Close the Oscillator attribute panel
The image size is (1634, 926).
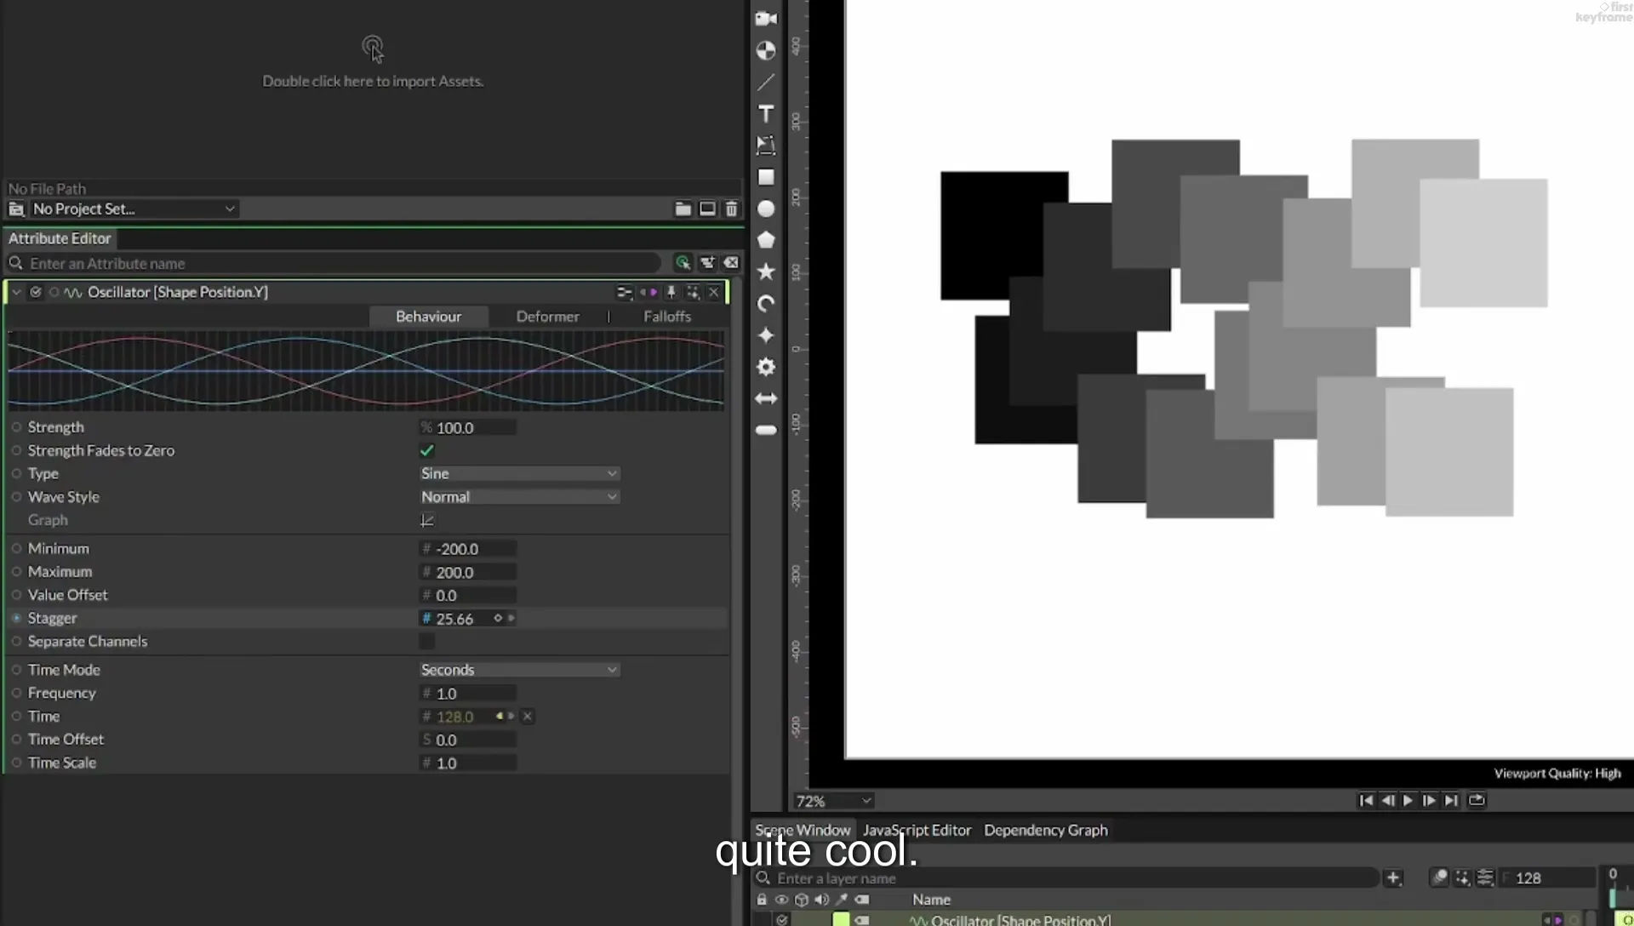pyautogui.click(x=714, y=292)
